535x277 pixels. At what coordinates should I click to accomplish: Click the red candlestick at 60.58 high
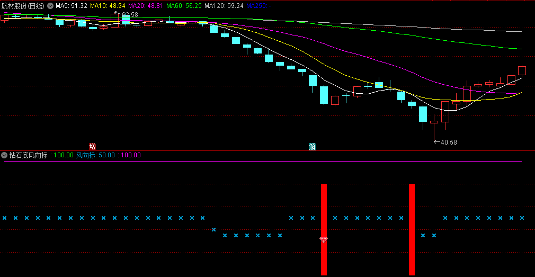pos(114,20)
